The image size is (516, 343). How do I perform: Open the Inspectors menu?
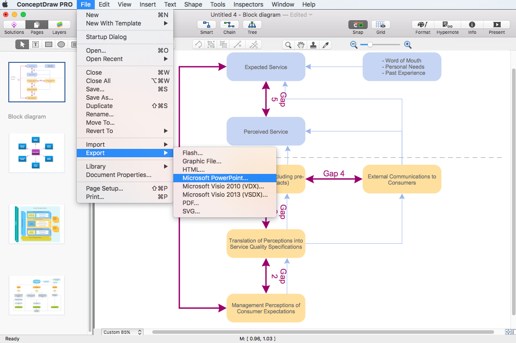pos(248,4)
